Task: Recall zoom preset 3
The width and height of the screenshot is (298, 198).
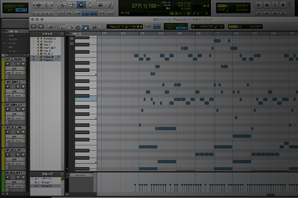Action: [42, 13]
